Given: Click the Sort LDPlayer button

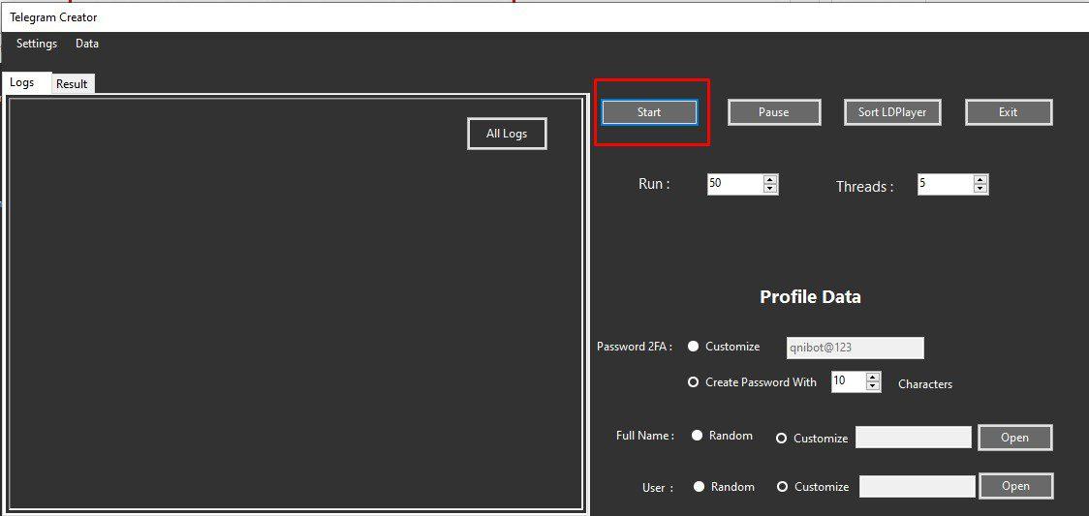Looking at the screenshot, I should [x=891, y=112].
